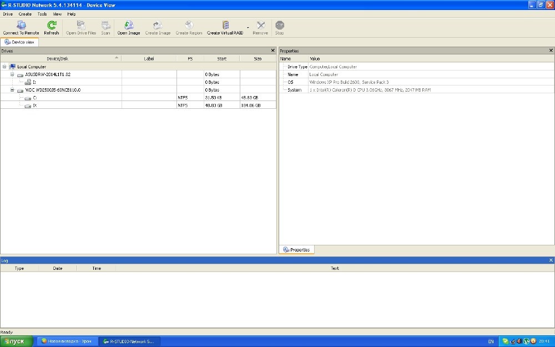Open the Drive menu
This screenshot has width=555, height=347.
pyautogui.click(x=8, y=14)
